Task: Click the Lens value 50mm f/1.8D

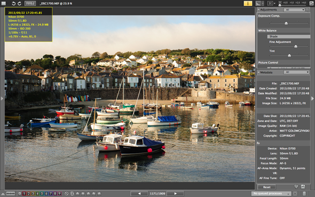Action: 289,153
